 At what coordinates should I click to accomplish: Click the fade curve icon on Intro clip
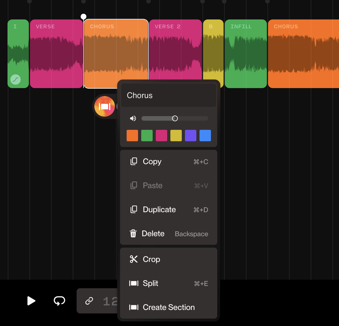15,79
